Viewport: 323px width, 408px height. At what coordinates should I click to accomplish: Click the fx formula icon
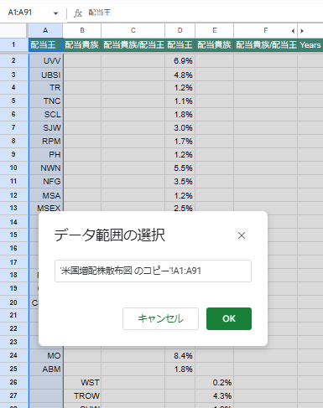[78, 13]
